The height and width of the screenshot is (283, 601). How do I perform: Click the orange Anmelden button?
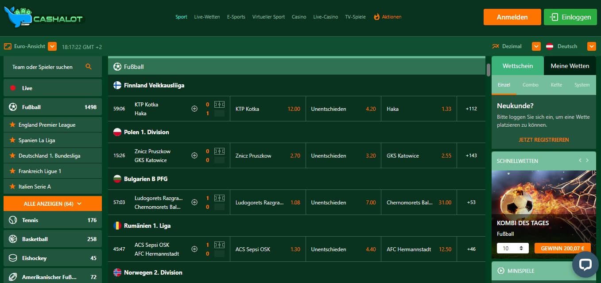click(512, 17)
